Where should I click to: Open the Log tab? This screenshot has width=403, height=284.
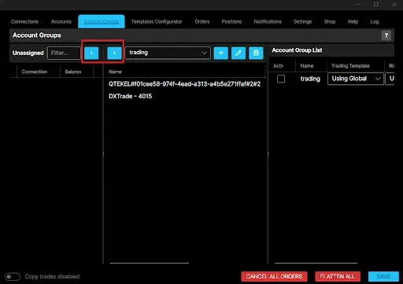coord(375,21)
